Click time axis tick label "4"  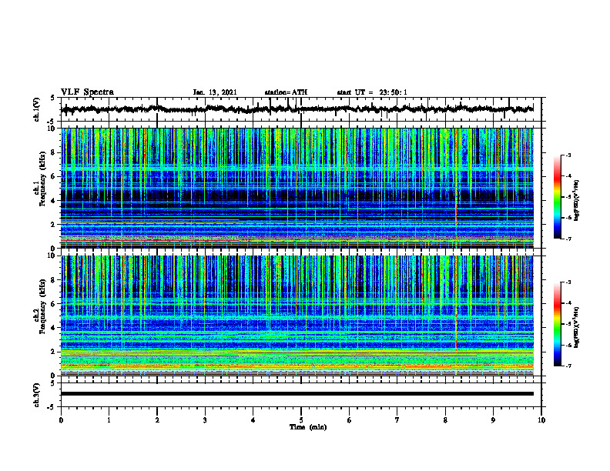253,420
